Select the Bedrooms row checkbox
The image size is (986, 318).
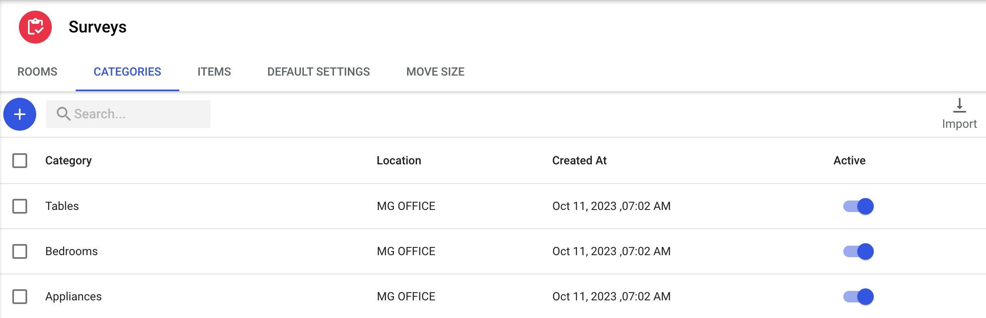(x=20, y=251)
